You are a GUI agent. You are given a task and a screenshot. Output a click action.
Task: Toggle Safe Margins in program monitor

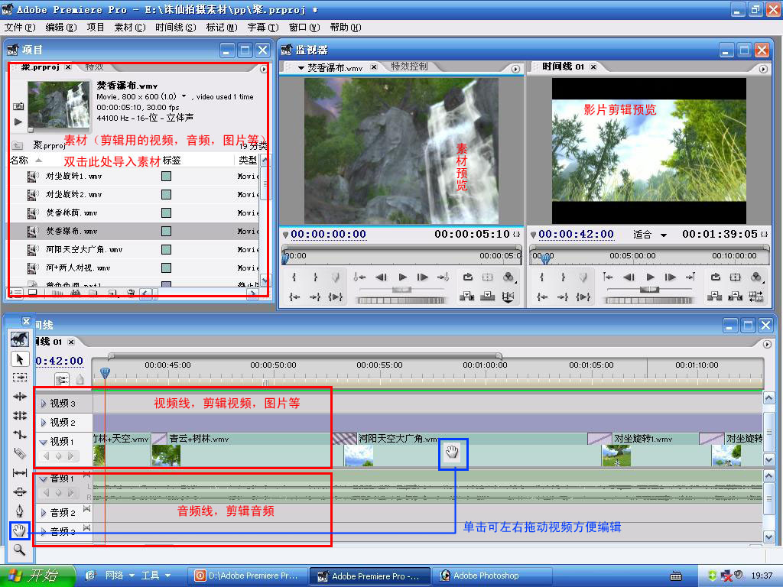[735, 277]
